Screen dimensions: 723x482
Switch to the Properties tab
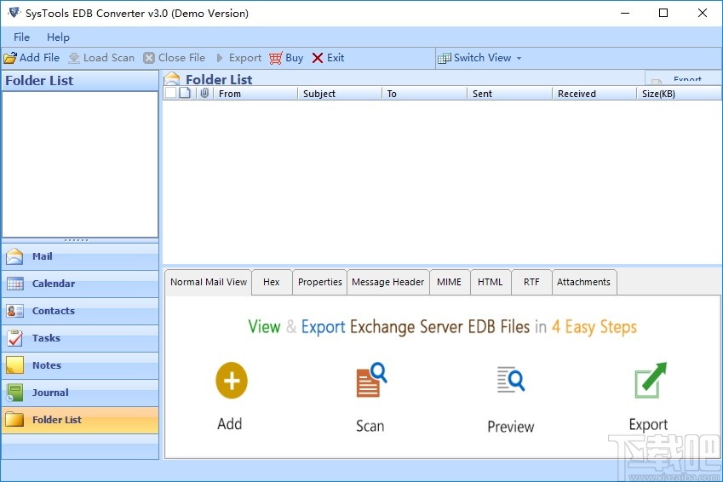coord(319,282)
